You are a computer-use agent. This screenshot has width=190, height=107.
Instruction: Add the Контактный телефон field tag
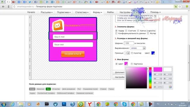pos(46,93)
